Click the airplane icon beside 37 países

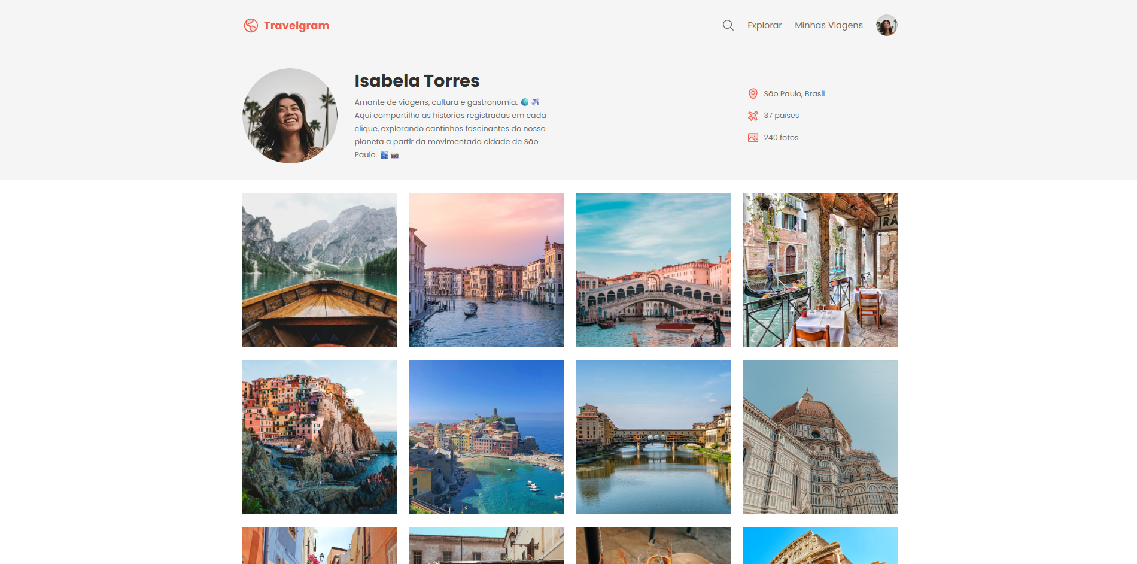pyautogui.click(x=753, y=116)
